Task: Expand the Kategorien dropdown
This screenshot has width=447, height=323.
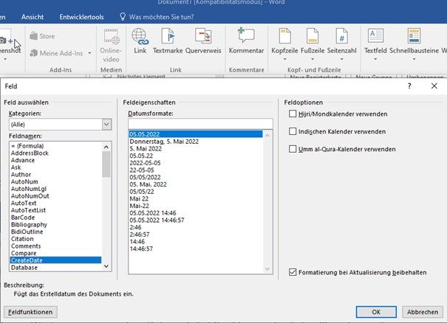Action: [106, 125]
